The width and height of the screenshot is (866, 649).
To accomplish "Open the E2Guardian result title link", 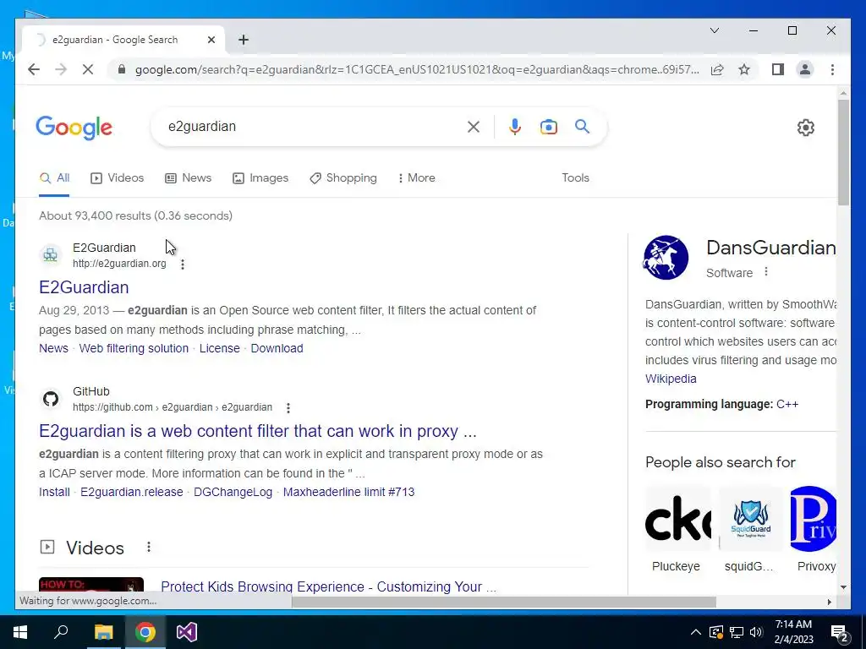I will coord(84,287).
